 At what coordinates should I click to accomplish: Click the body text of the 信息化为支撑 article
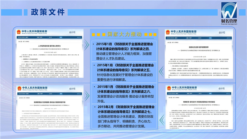[199, 68]
